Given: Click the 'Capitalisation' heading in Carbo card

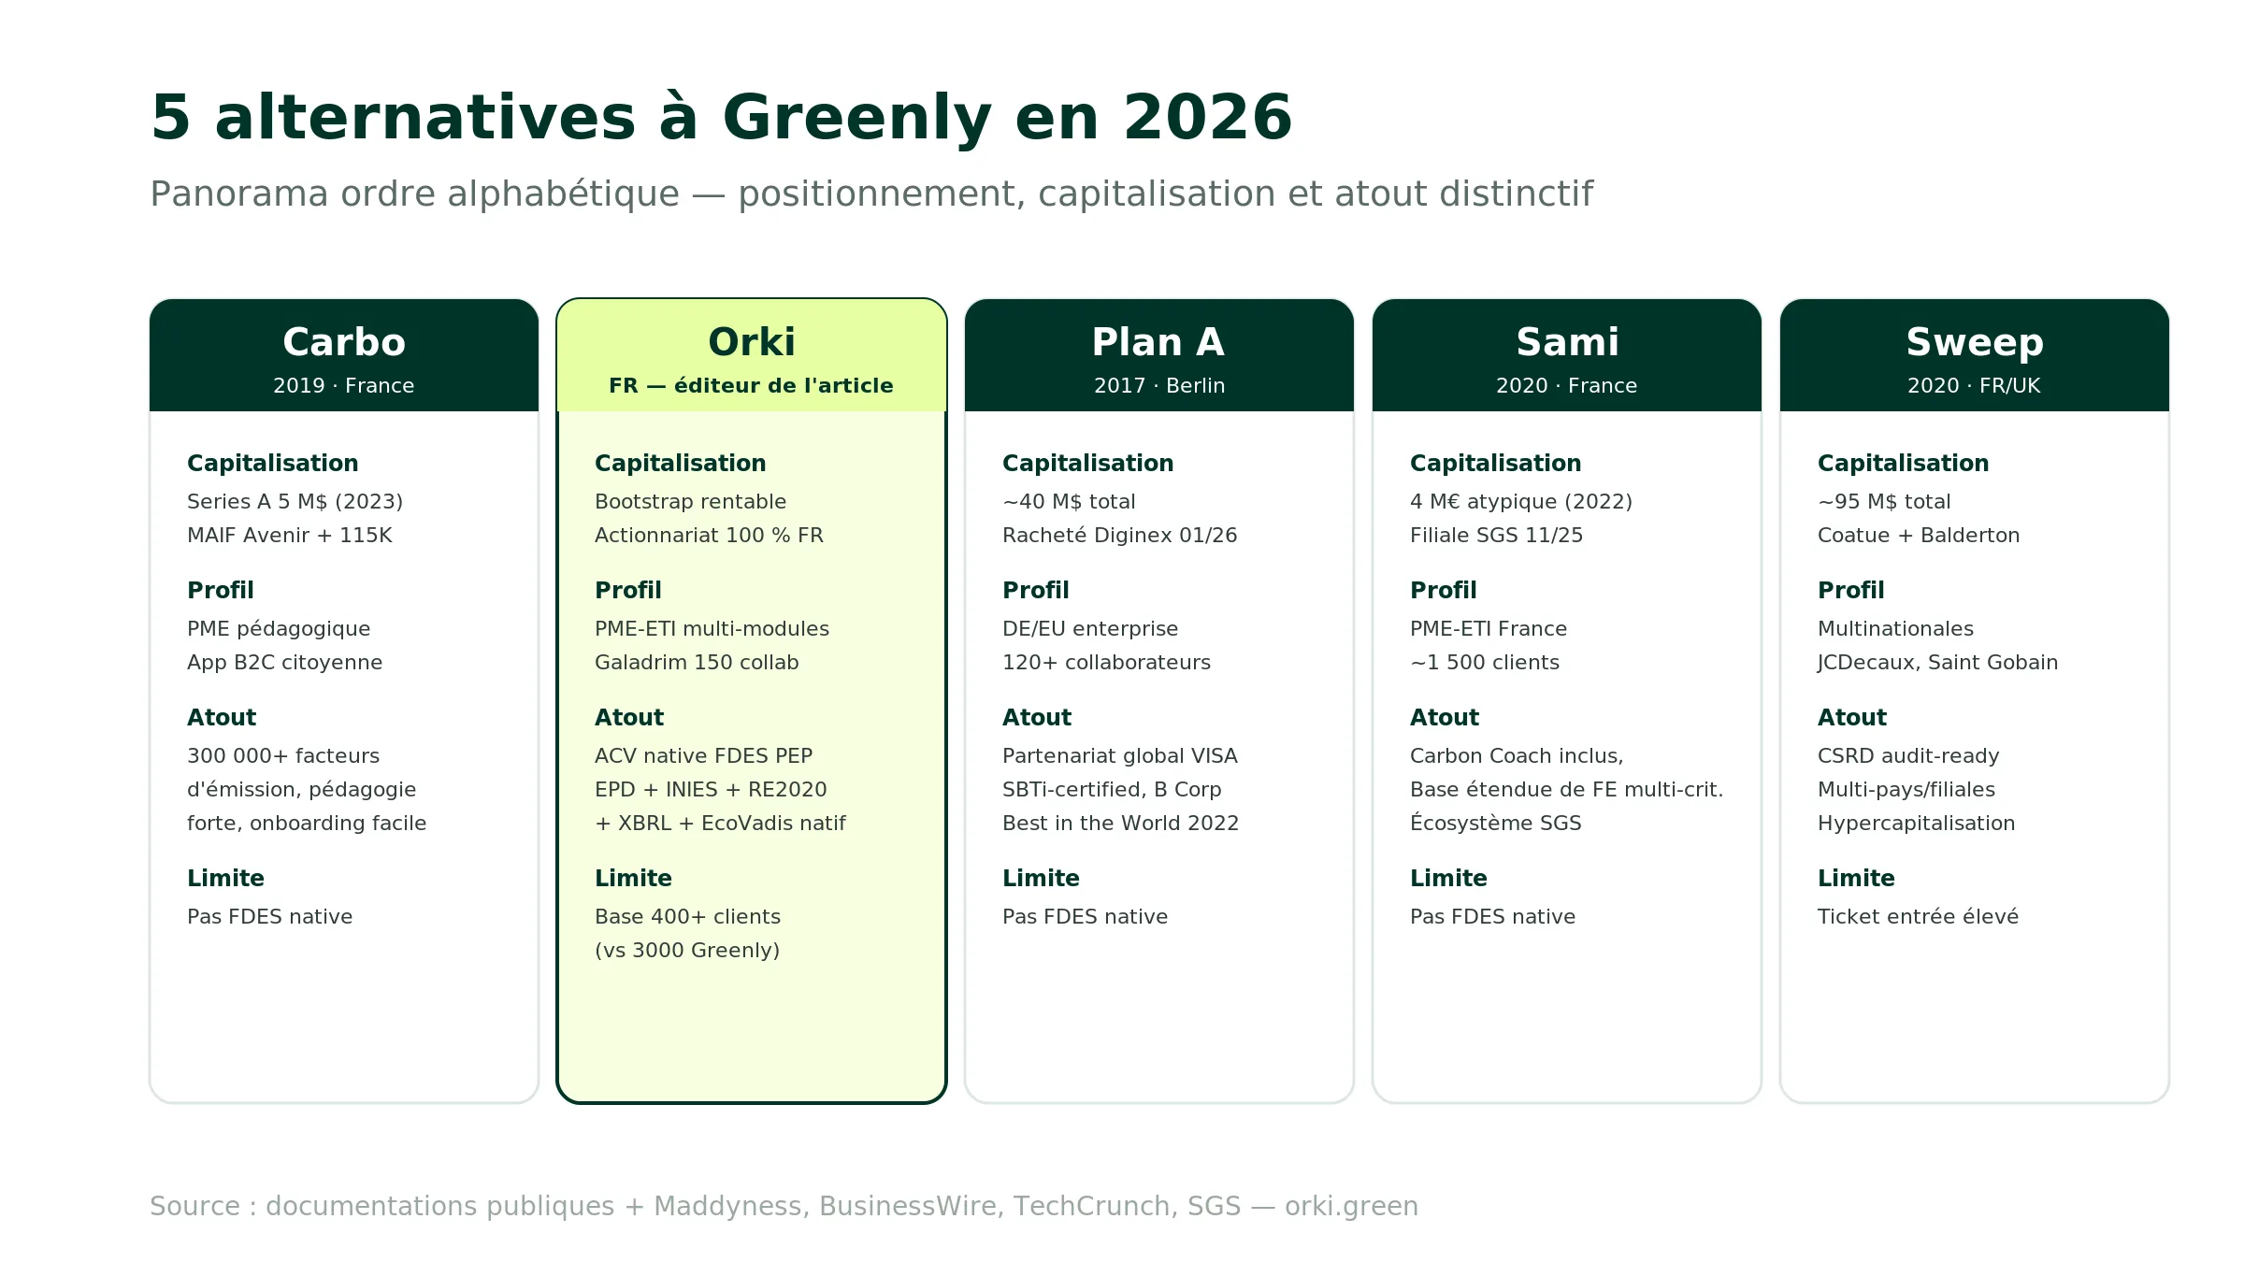Looking at the screenshot, I should [x=273, y=464].
